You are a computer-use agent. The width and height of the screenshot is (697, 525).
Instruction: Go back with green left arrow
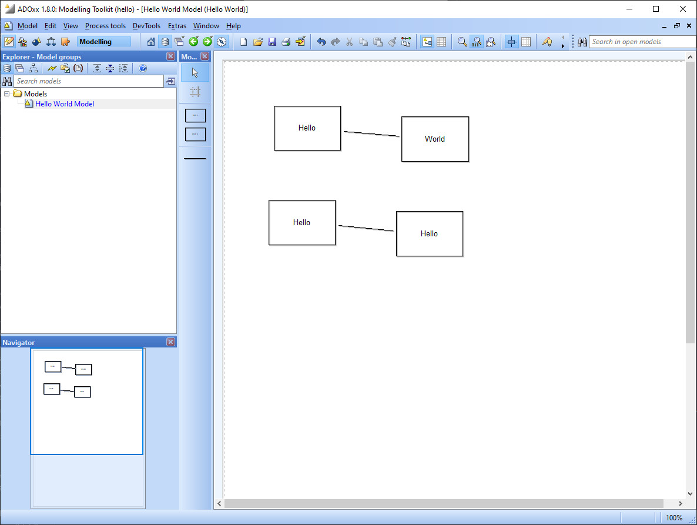(x=193, y=42)
